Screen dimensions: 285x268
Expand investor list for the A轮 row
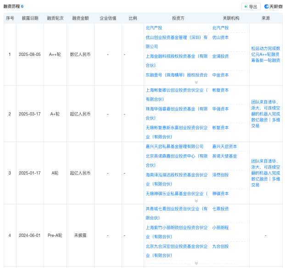(x=196, y=201)
